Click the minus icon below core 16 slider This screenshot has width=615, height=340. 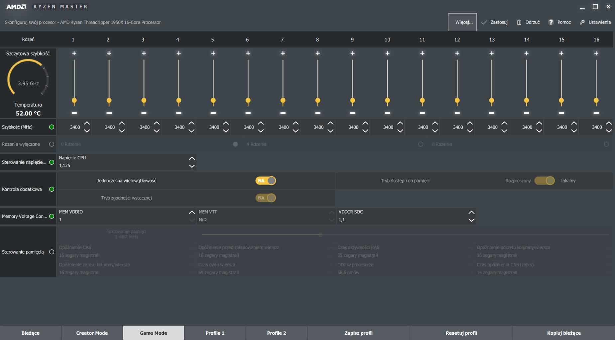[596, 113]
